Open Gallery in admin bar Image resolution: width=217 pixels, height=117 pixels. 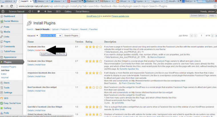[68, 11]
